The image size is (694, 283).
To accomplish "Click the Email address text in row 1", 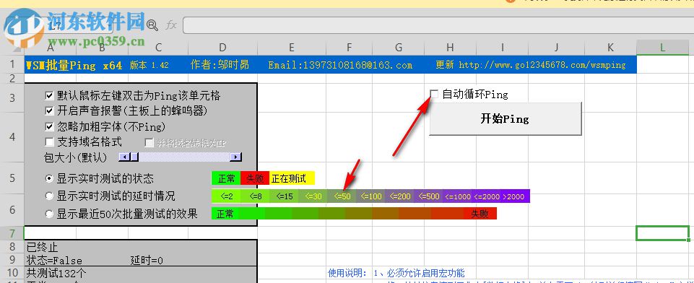I will click(x=340, y=65).
